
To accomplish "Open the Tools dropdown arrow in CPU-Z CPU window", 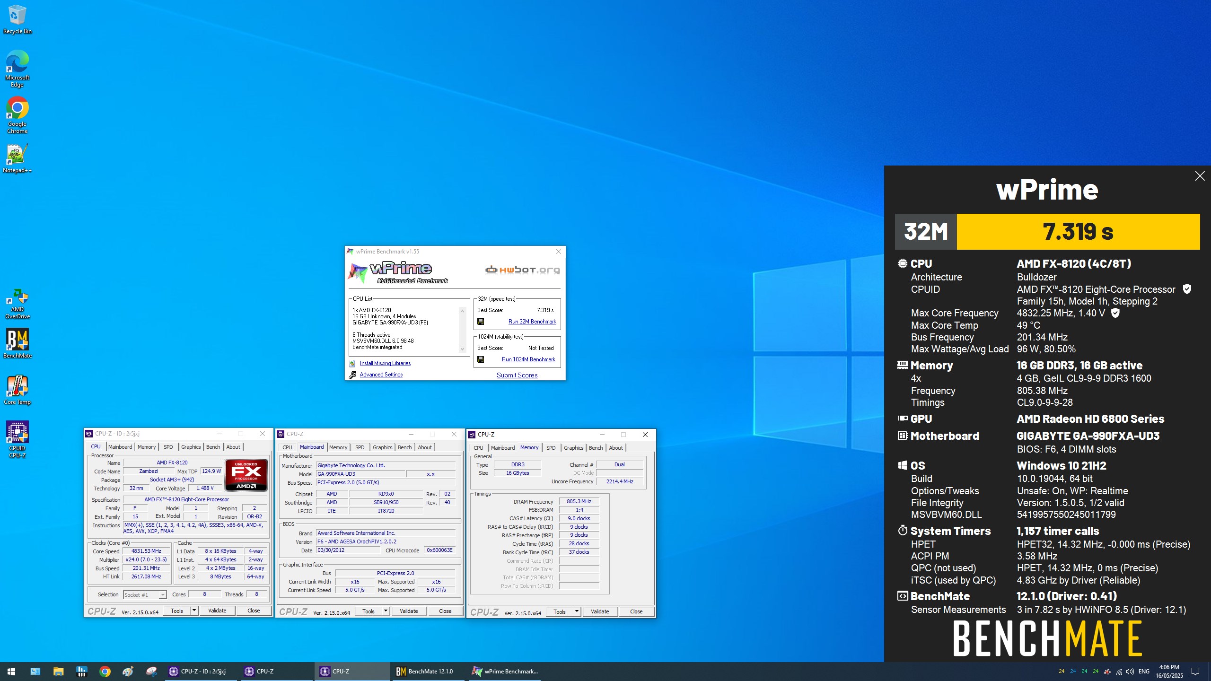I will click(x=194, y=611).
